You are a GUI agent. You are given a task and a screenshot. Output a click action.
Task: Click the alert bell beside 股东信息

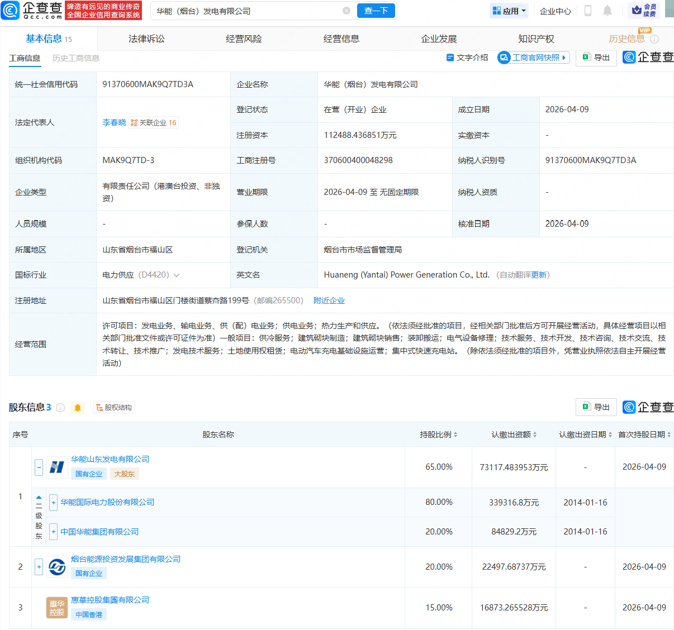78,407
